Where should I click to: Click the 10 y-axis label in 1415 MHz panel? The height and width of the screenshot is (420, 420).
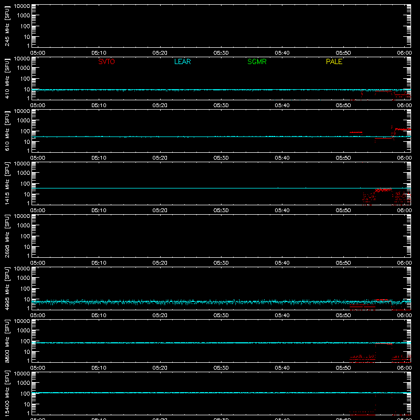(27, 194)
